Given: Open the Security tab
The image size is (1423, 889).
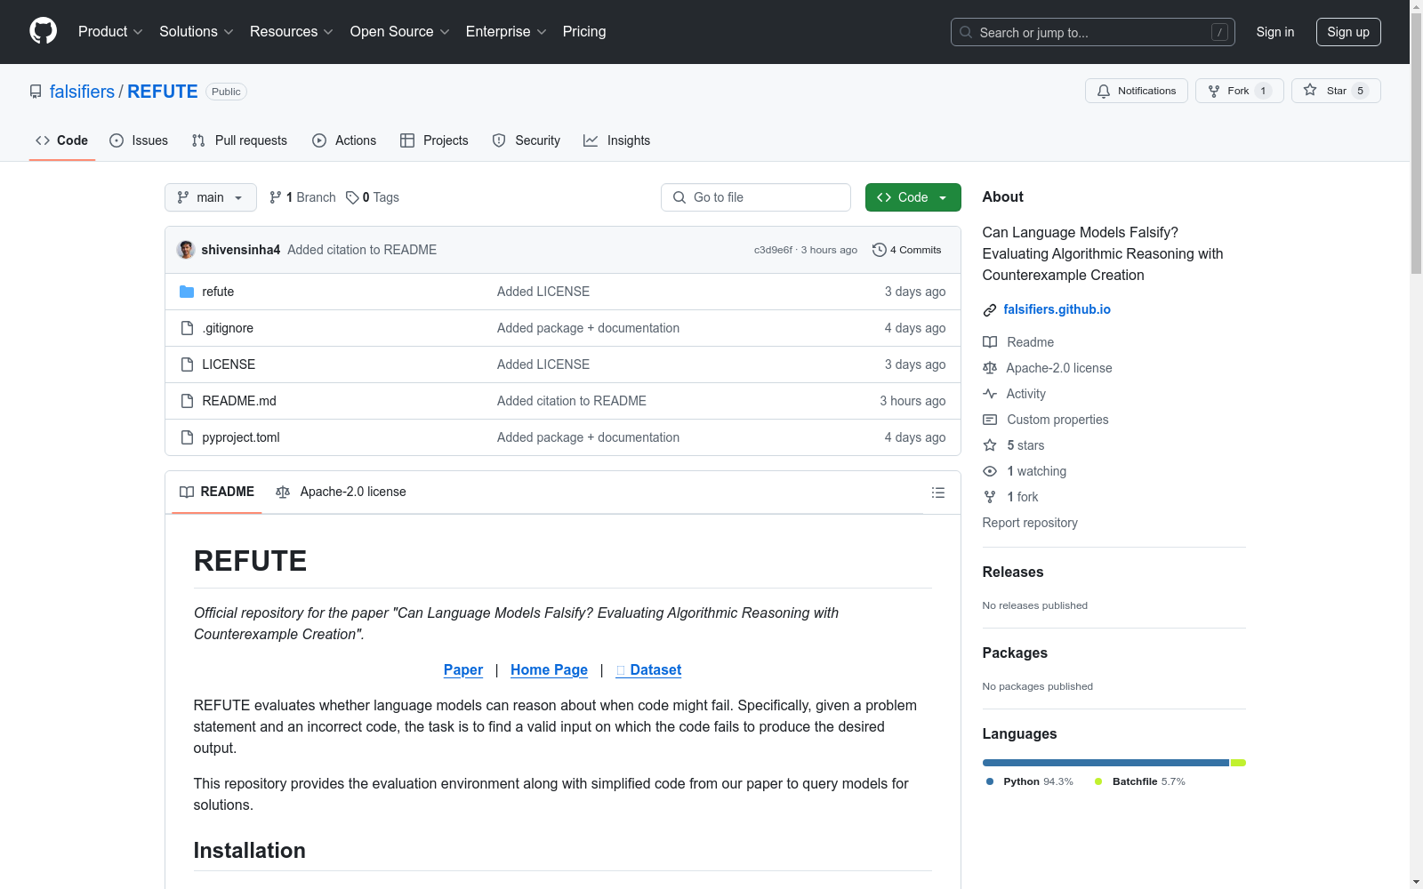Looking at the screenshot, I should [x=527, y=140].
